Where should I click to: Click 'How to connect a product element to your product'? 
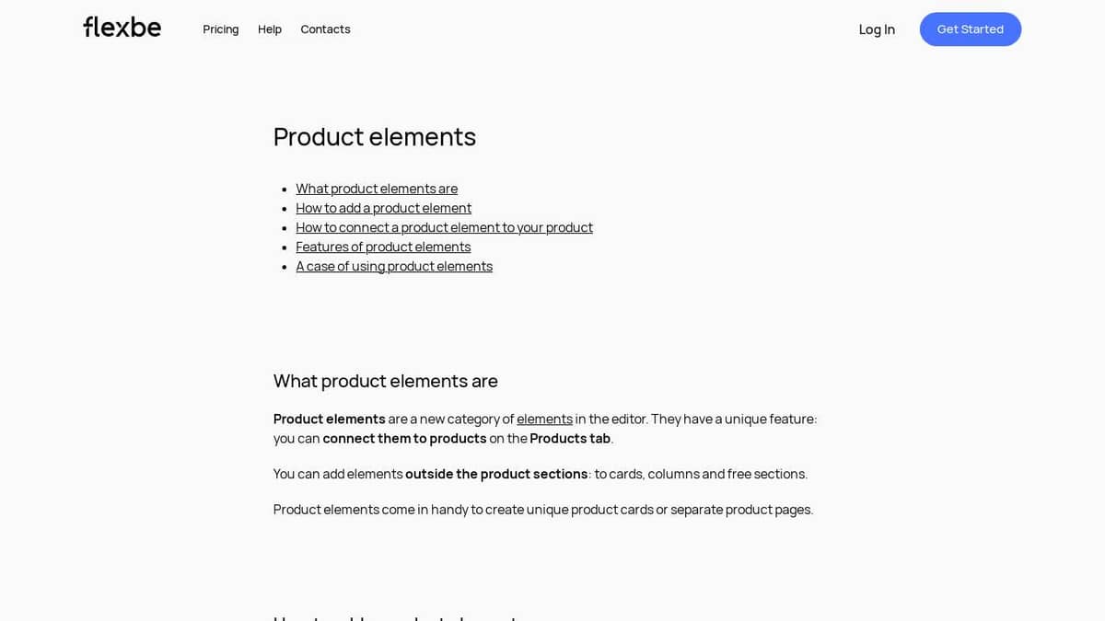(444, 227)
